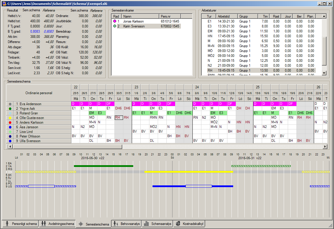This screenshot has width=334, height=229.
Task: Click the week 23 header in the schedule
Action: pyautogui.click(x=136, y=87)
